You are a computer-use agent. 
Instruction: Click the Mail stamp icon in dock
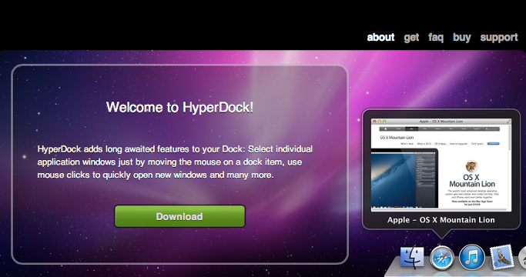click(x=501, y=258)
